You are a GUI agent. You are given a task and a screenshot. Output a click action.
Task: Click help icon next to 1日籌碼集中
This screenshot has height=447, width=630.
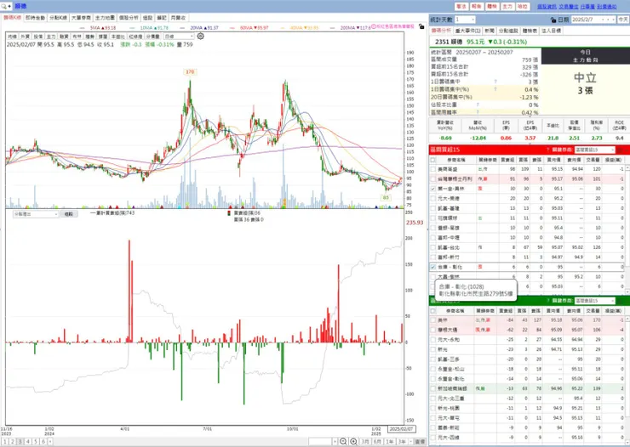tap(495, 82)
